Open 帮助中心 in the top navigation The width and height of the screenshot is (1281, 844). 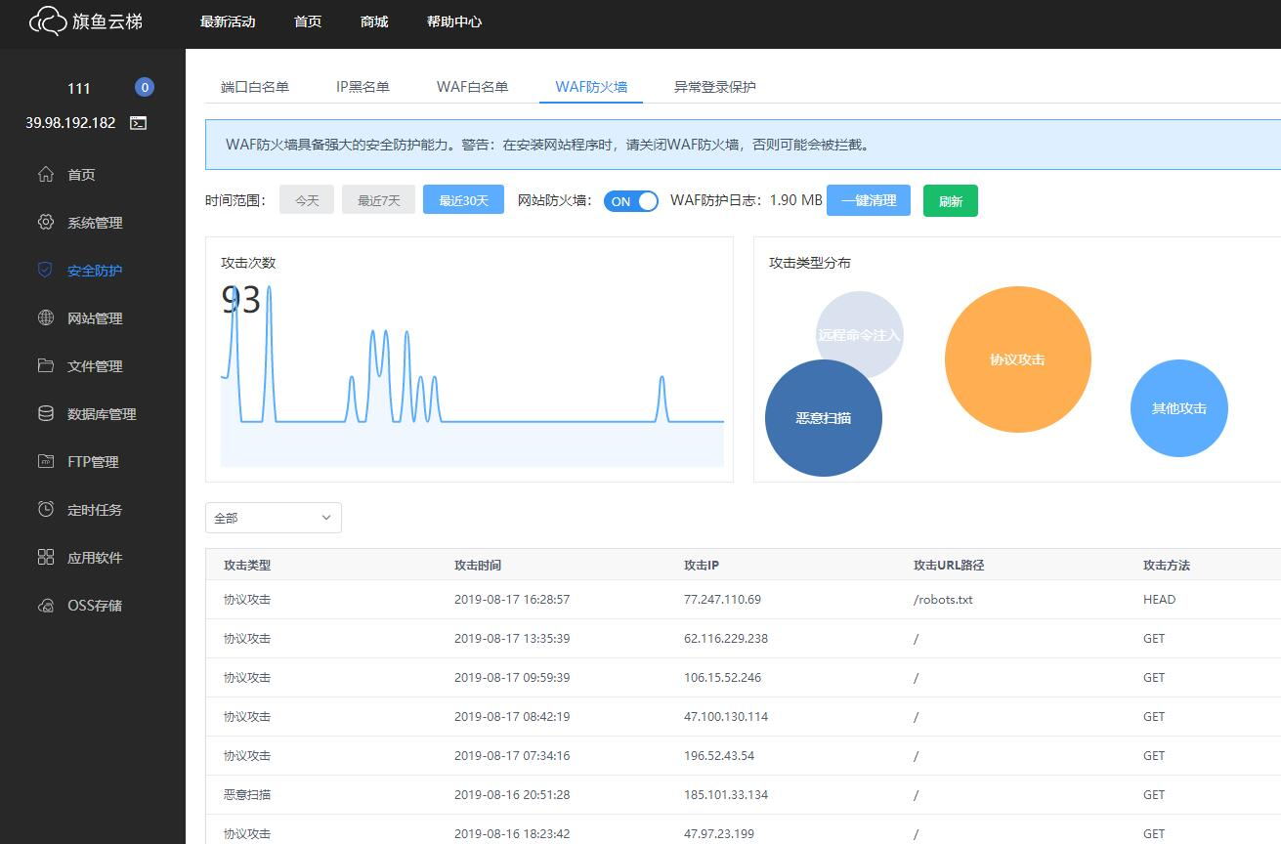coord(454,21)
